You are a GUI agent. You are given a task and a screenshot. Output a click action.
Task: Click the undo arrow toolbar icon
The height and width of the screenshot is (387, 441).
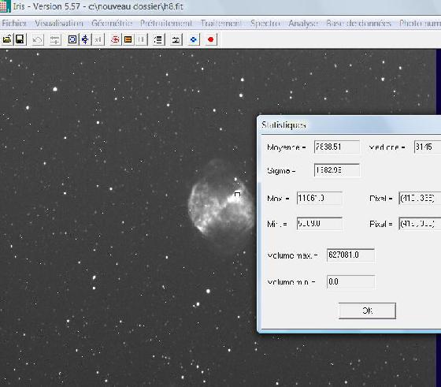point(38,39)
